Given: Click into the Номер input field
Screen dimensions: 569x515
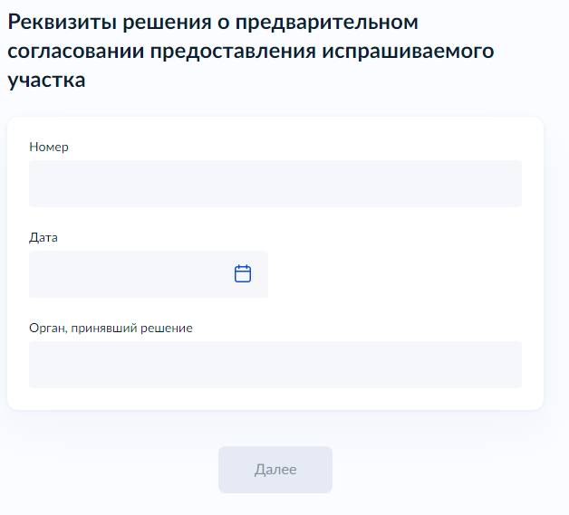Looking at the screenshot, I should (x=275, y=184).
